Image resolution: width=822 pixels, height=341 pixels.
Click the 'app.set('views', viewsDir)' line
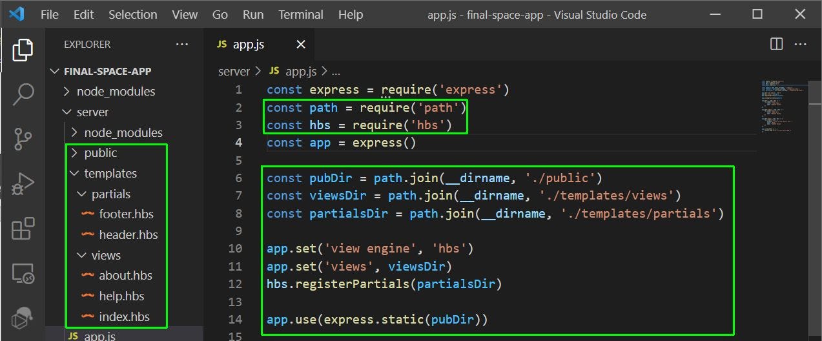pyautogui.click(x=359, y=266)
